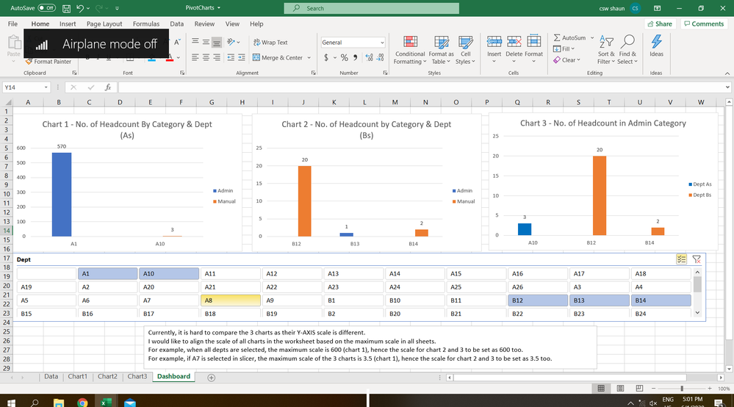
Task: Click AutoSum sigma button
Action: click(x=569, y=38)
